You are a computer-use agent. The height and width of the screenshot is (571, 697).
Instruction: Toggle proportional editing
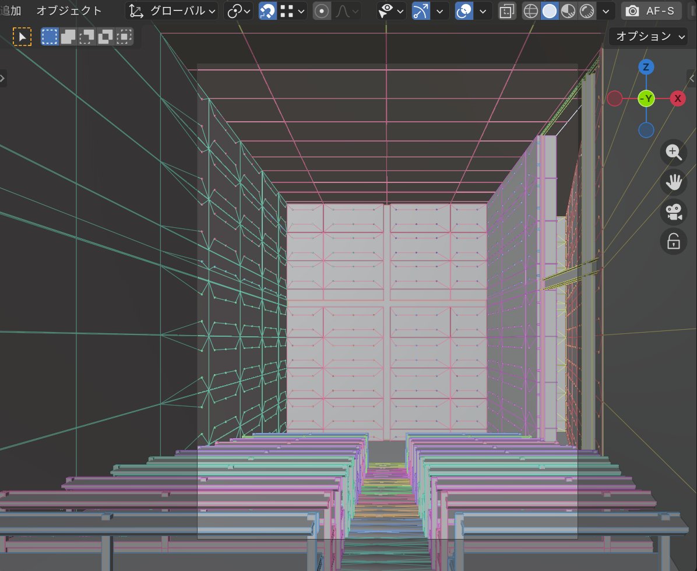pos(322,11)
